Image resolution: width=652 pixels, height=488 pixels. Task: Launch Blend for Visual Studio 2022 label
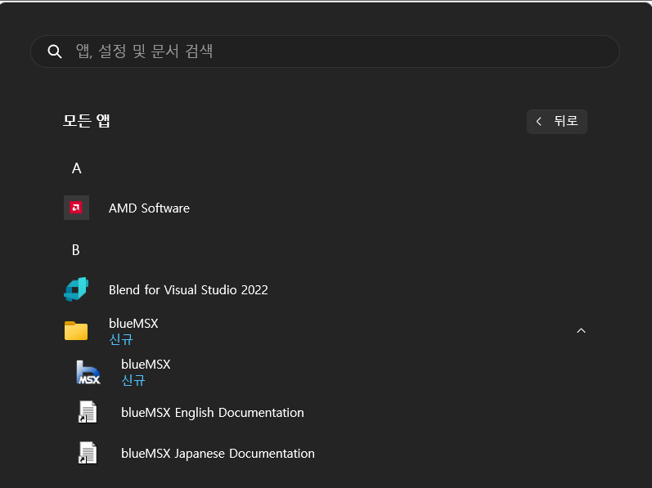coord(188,290)
